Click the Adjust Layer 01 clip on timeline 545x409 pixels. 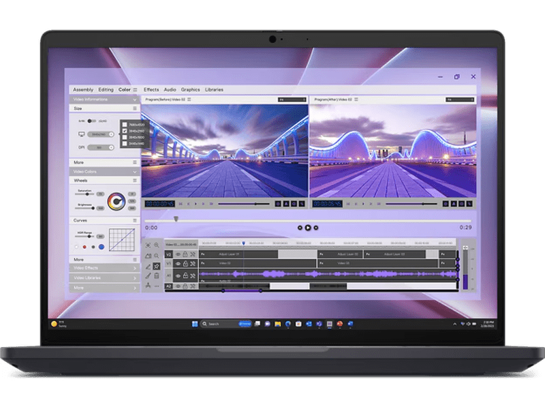point(229,254)
